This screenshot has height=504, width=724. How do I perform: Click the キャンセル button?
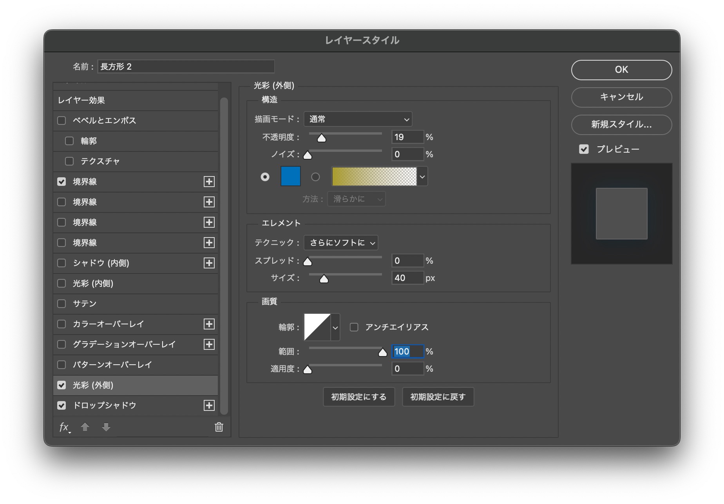coord(621,97)
